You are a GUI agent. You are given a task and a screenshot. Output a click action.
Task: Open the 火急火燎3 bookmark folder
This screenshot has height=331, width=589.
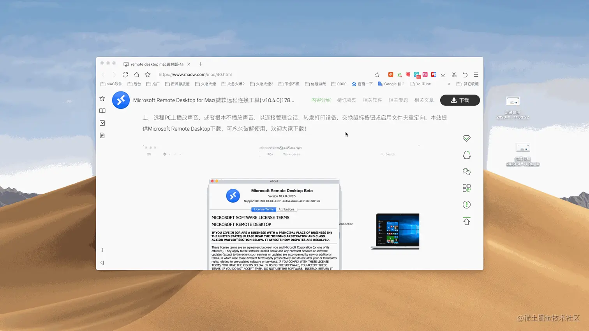click(x=262, y=84)
